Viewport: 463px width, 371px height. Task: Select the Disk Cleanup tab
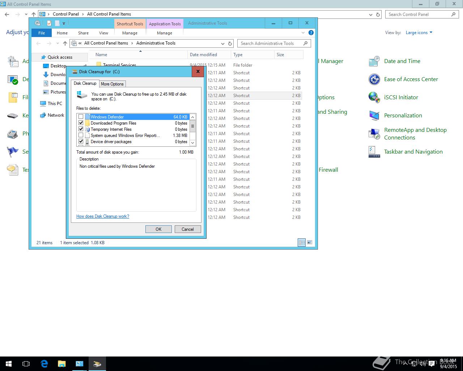[x=85, y=83]
